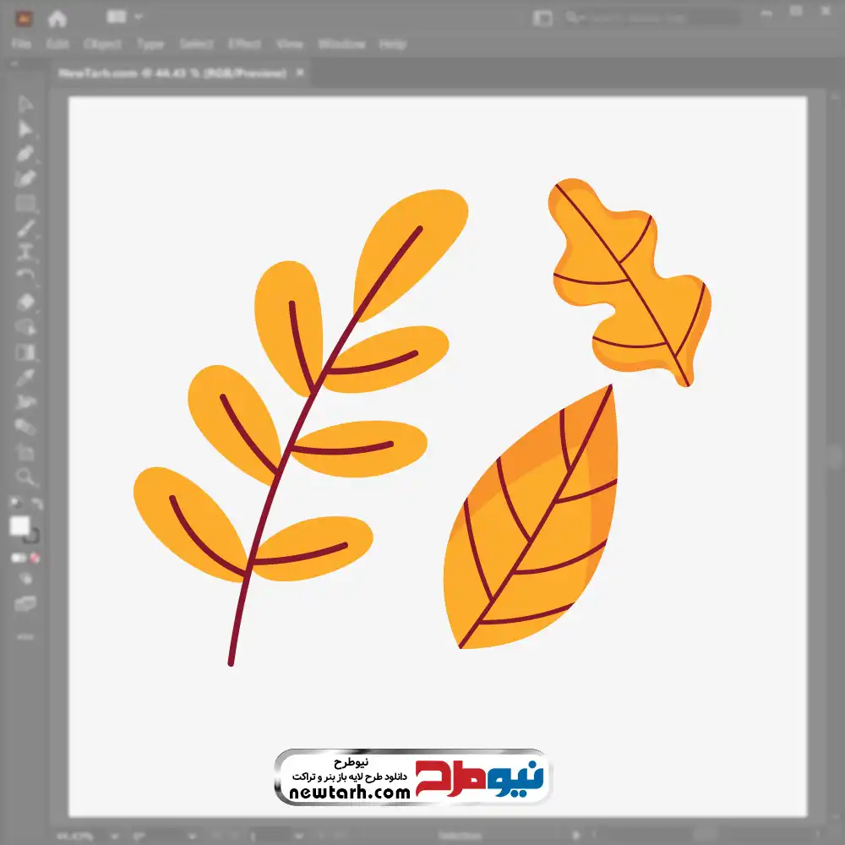Click the Home icon in top bar
This screenshot has width=845, height=845.
click(x=57, y=18)
